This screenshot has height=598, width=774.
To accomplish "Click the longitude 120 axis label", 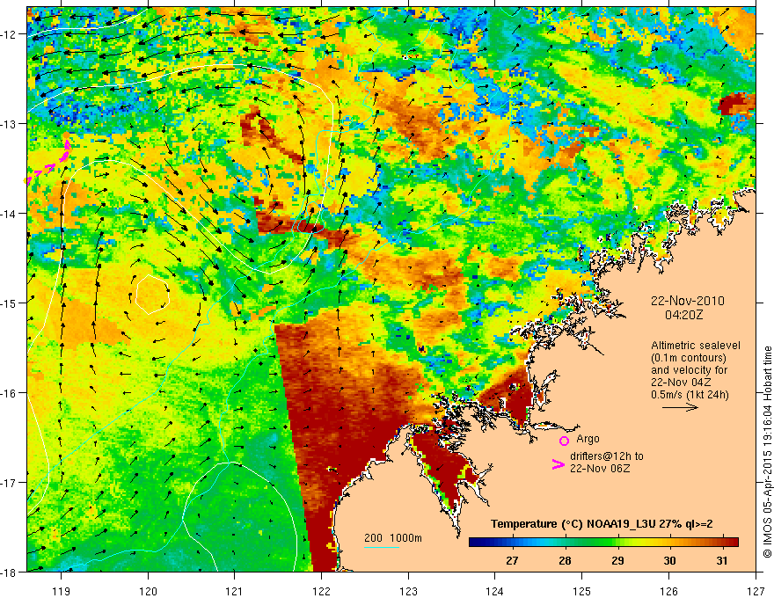I will pos(148,591).
